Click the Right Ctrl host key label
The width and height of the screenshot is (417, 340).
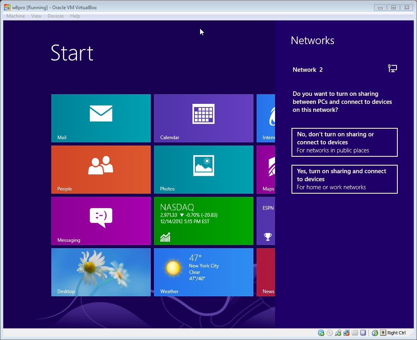pos(396,333)
